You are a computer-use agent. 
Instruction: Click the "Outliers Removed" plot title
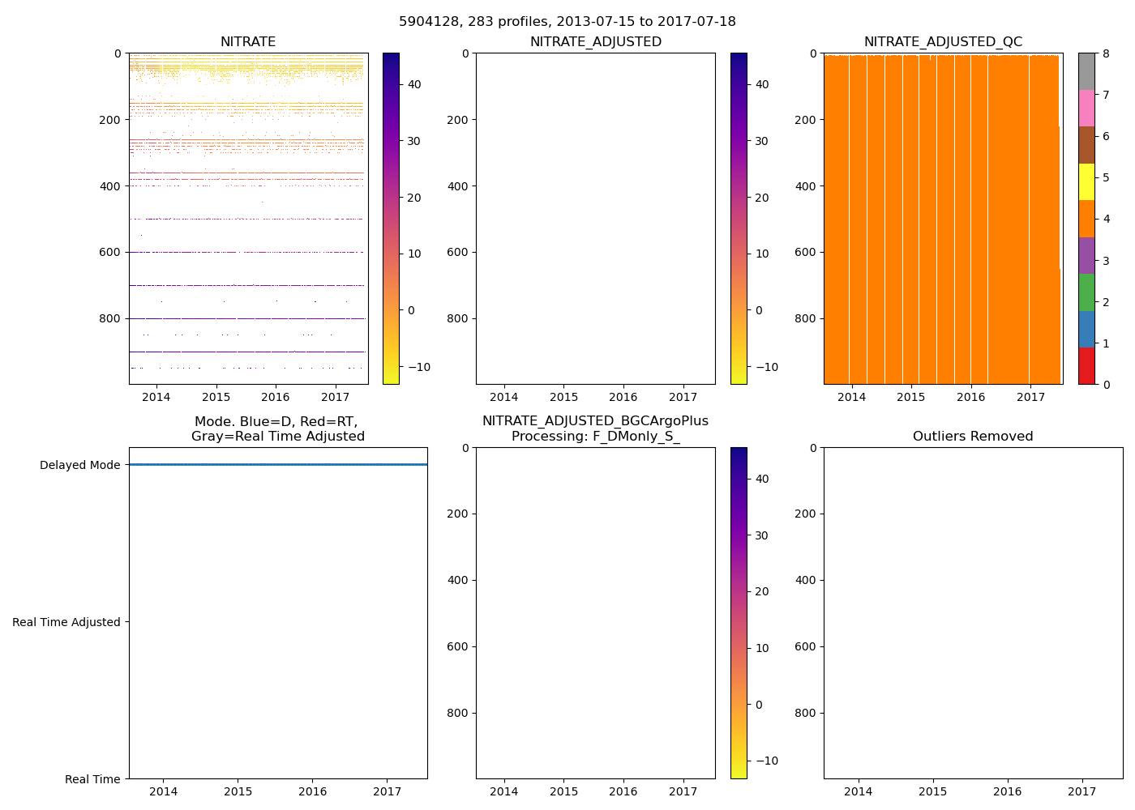973,437
